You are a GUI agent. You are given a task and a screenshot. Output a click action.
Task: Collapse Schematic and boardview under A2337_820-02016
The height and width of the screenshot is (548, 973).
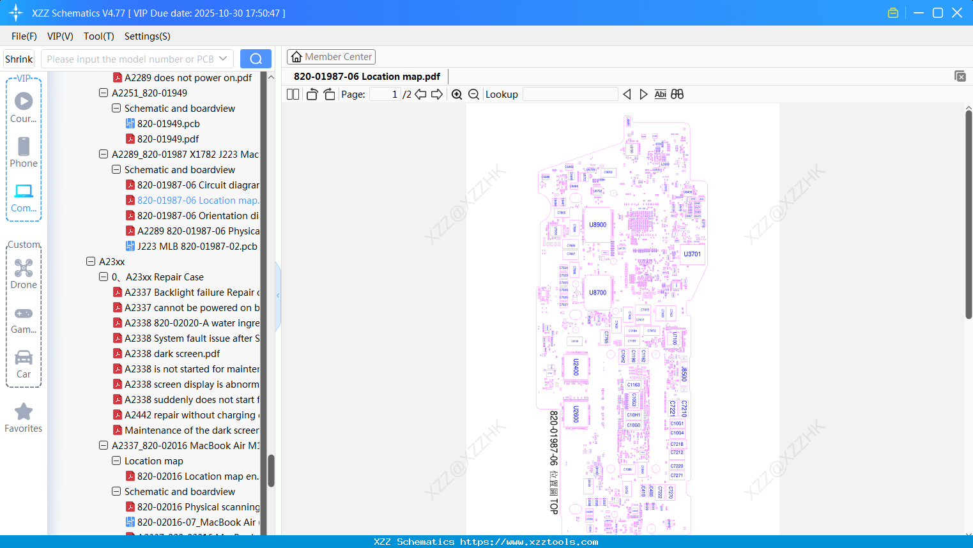coord(116,492)
